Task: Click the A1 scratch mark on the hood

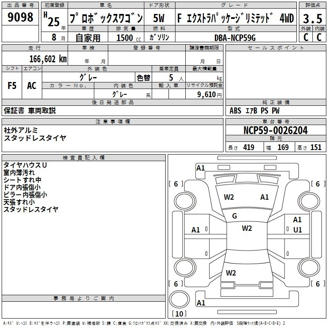Action: pos(264,197)
